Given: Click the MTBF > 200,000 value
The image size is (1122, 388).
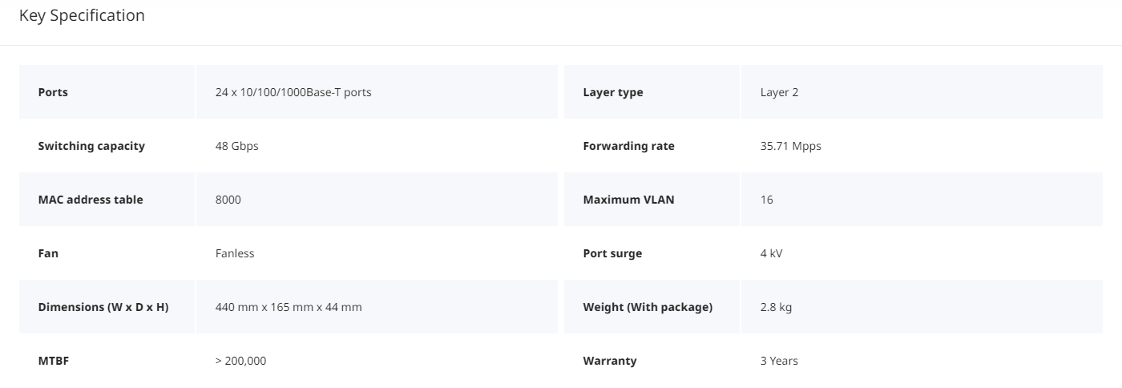Looking at the screenshot, I should [x=241, y=361].
